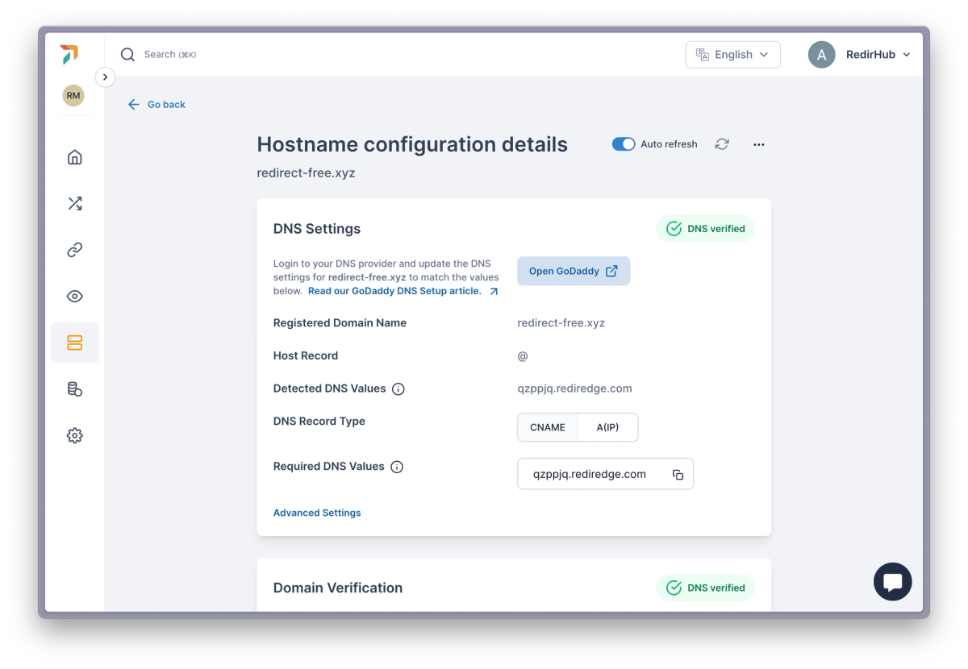Click the Open GoDaddy button
Image resolution: width=968 pixels, height=669 pixels.
[x=574, y=271]
